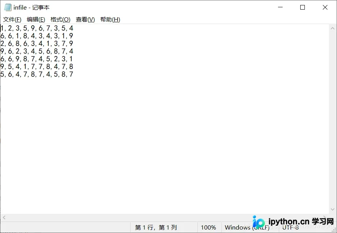337x233 pixels.
Task: Click the window title 'infile - 记事本'
Action: (31, 8)
